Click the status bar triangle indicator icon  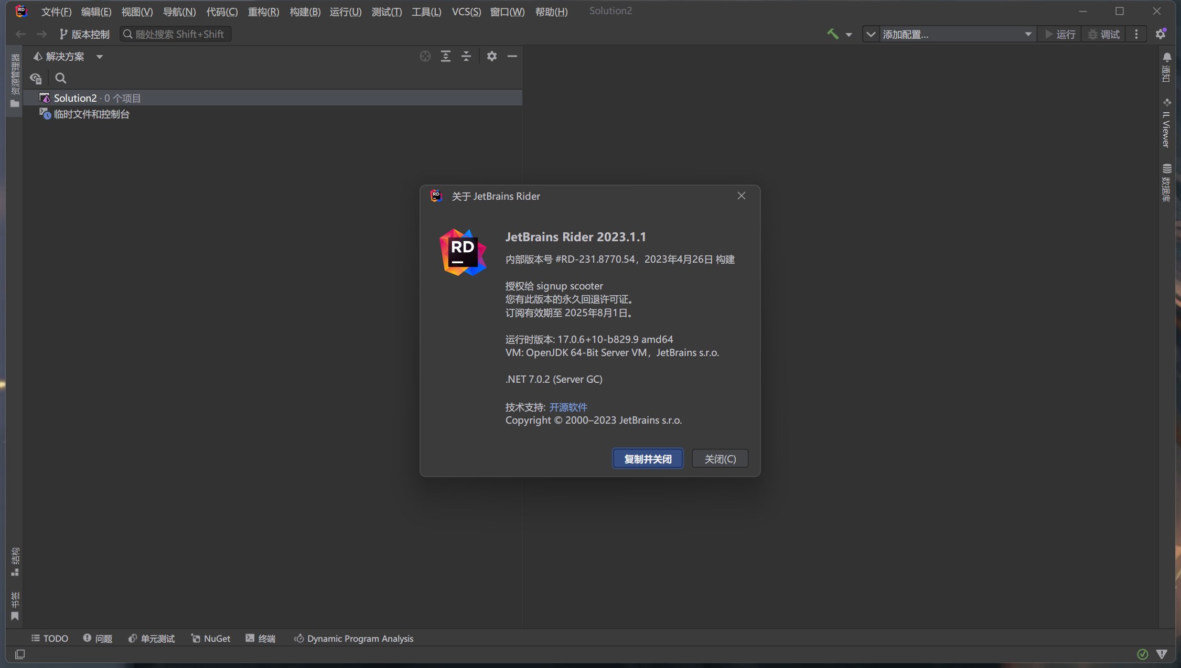[1162, 654]
